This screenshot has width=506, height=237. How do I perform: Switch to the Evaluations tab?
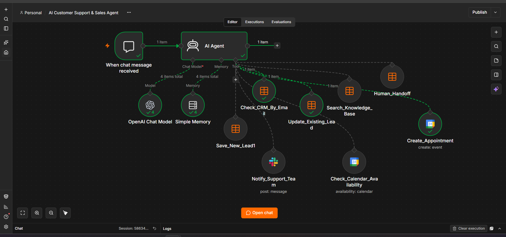(x=281, y=22)
